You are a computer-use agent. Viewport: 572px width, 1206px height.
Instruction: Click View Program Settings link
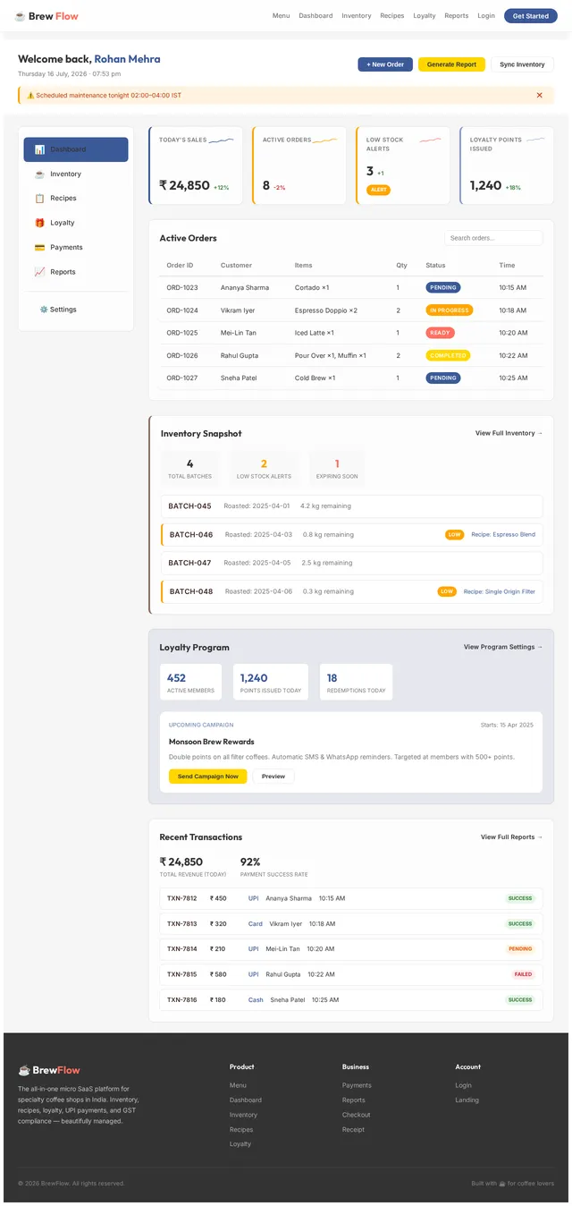click(x=503, y=647)
